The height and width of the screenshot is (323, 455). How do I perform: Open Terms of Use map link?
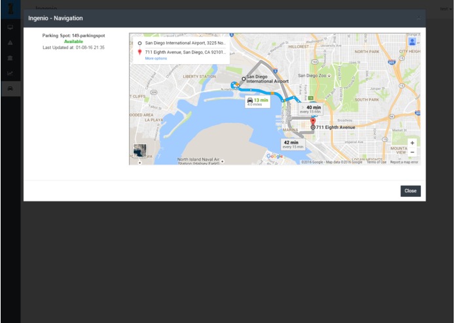(376, 162)
